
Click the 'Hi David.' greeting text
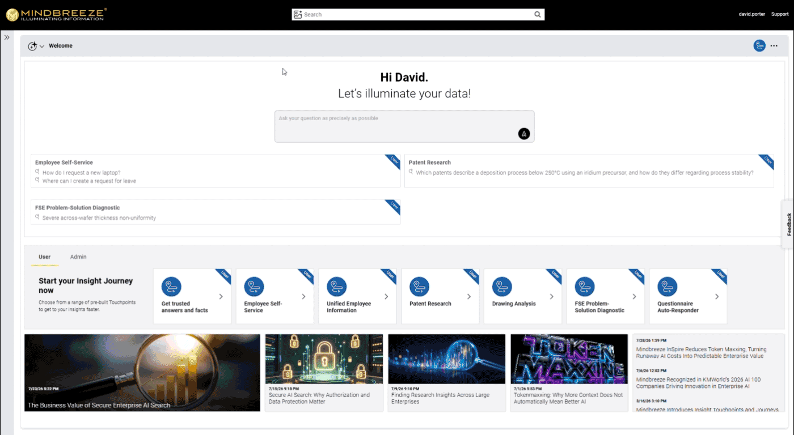click(x=404, y=78)
